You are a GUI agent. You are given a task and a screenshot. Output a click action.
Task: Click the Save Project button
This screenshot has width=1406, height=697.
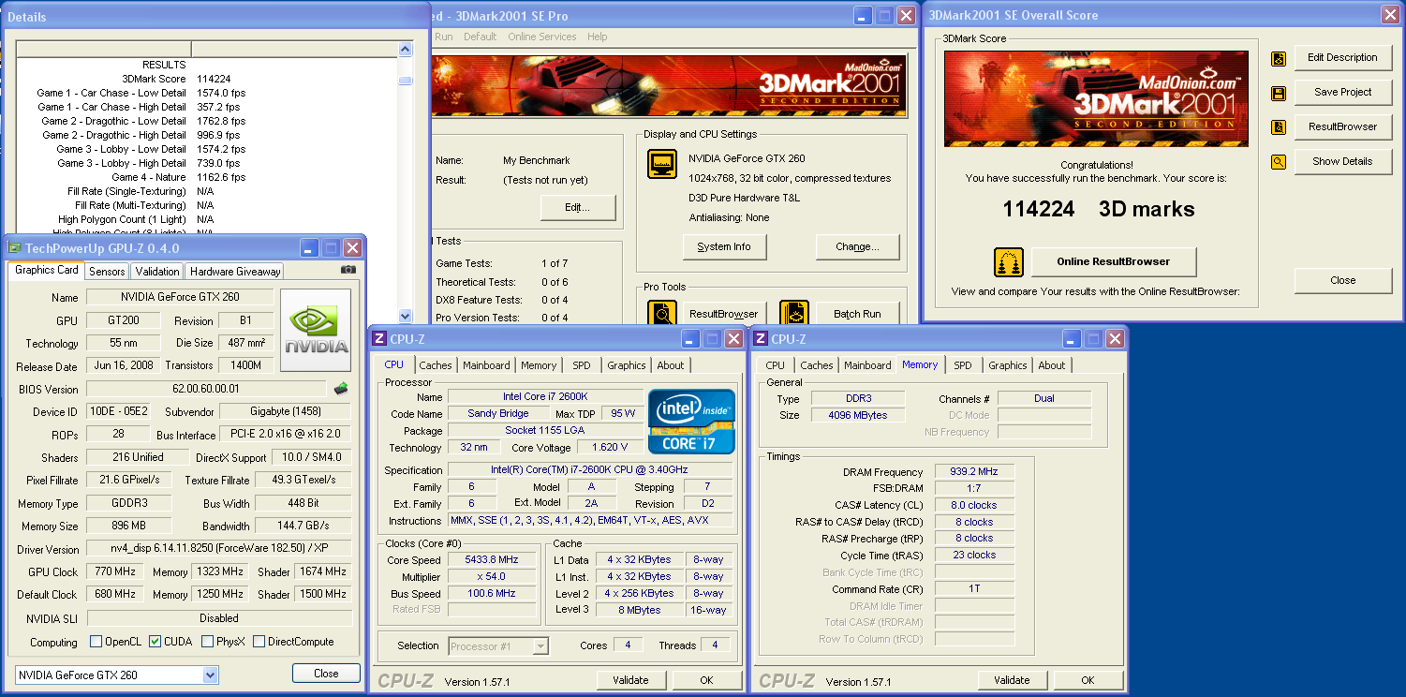1342,92
